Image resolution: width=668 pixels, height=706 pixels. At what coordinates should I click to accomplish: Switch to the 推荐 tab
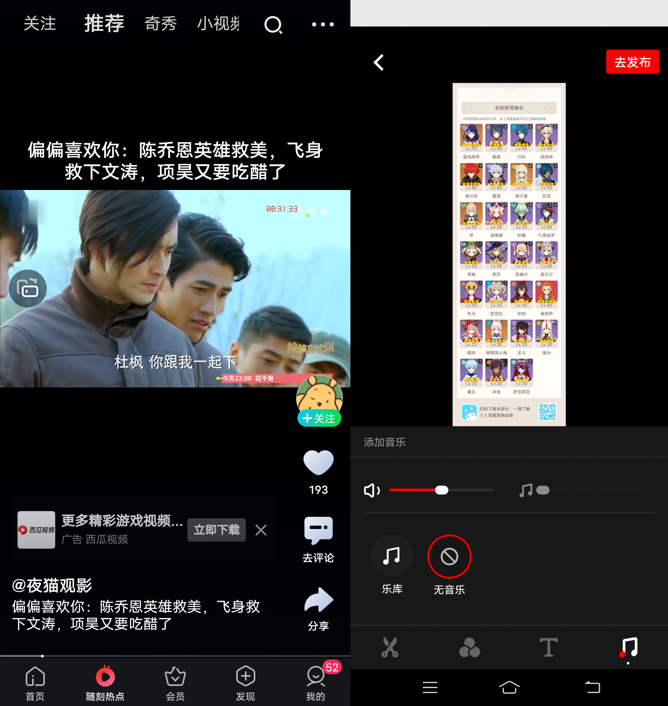point(104,23)
